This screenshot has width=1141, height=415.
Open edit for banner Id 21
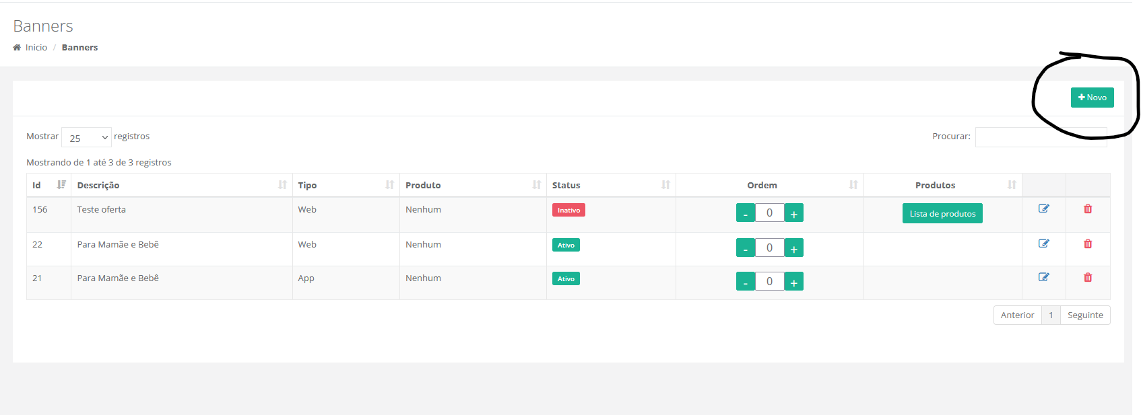pyautogui.click(x=1043, y=277)
